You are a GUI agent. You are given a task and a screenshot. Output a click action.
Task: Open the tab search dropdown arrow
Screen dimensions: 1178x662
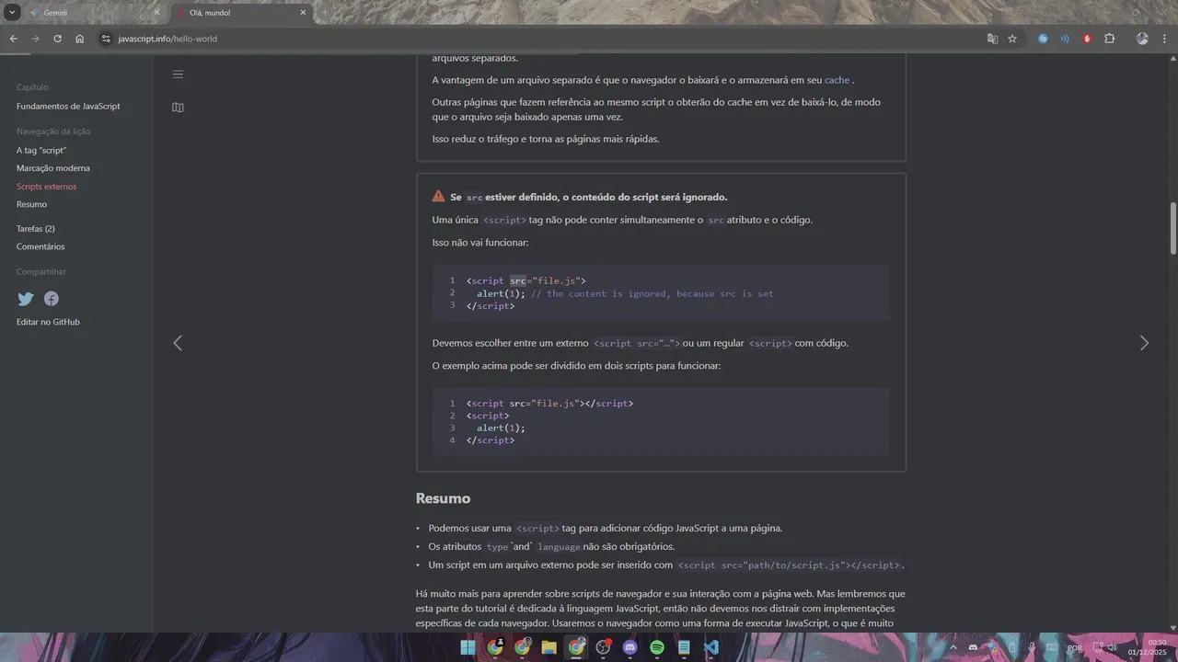point(12,12)
